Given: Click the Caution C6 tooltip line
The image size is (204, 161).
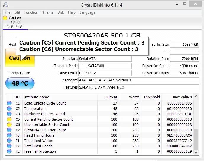Looking at the screenshot, I should 79,49.
